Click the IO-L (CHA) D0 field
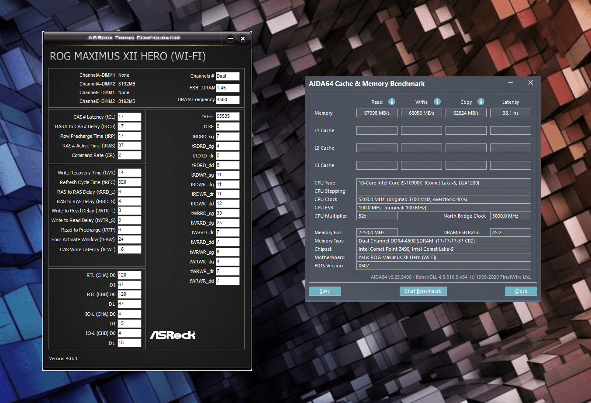The width and height of the screenshot is (591, 403). [x=129, y=314]
